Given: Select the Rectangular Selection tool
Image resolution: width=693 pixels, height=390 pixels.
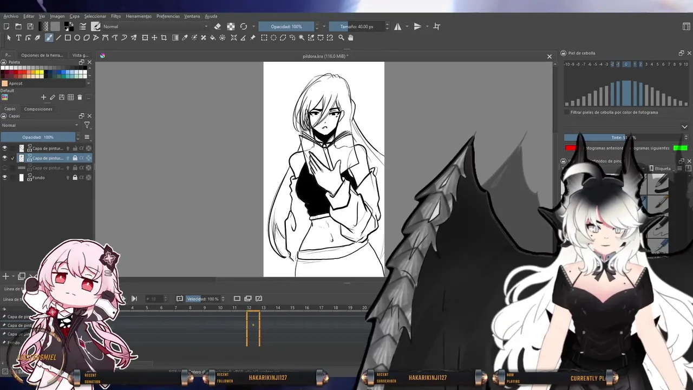Looking at the screenshot, I should click(x=264, y=37).
